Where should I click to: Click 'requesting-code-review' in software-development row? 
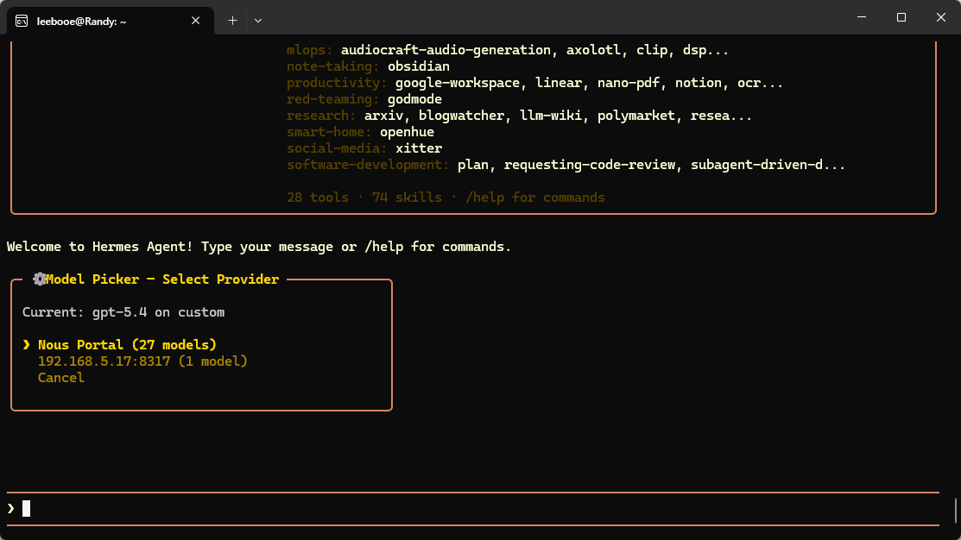tap(590, 165)
